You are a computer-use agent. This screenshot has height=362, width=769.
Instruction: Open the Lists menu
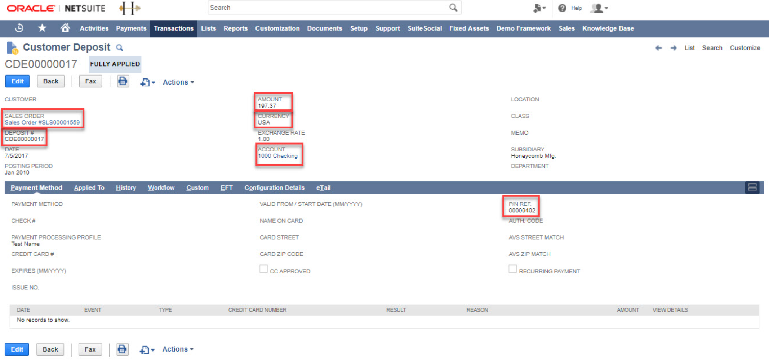point(208,28)
